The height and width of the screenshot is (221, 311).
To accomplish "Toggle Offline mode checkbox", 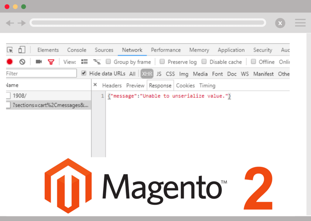I will pyautogui.click(x=253, y=62).
